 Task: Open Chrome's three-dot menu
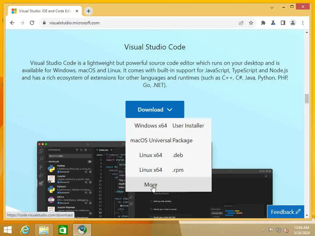click(x=303, y=23)
